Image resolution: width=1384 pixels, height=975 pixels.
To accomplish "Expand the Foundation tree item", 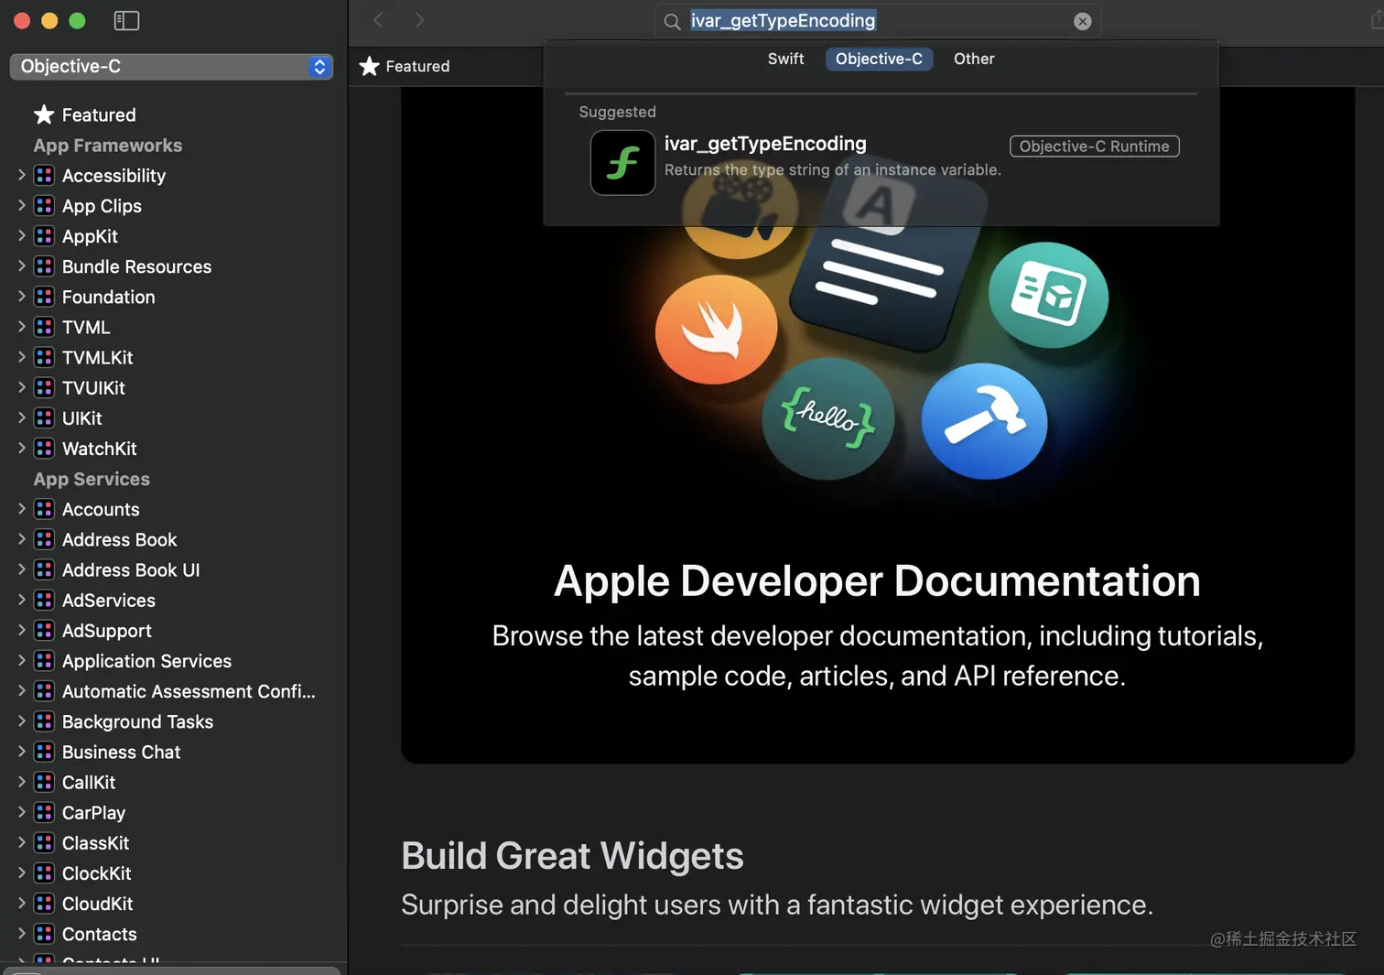I will 21,297.
